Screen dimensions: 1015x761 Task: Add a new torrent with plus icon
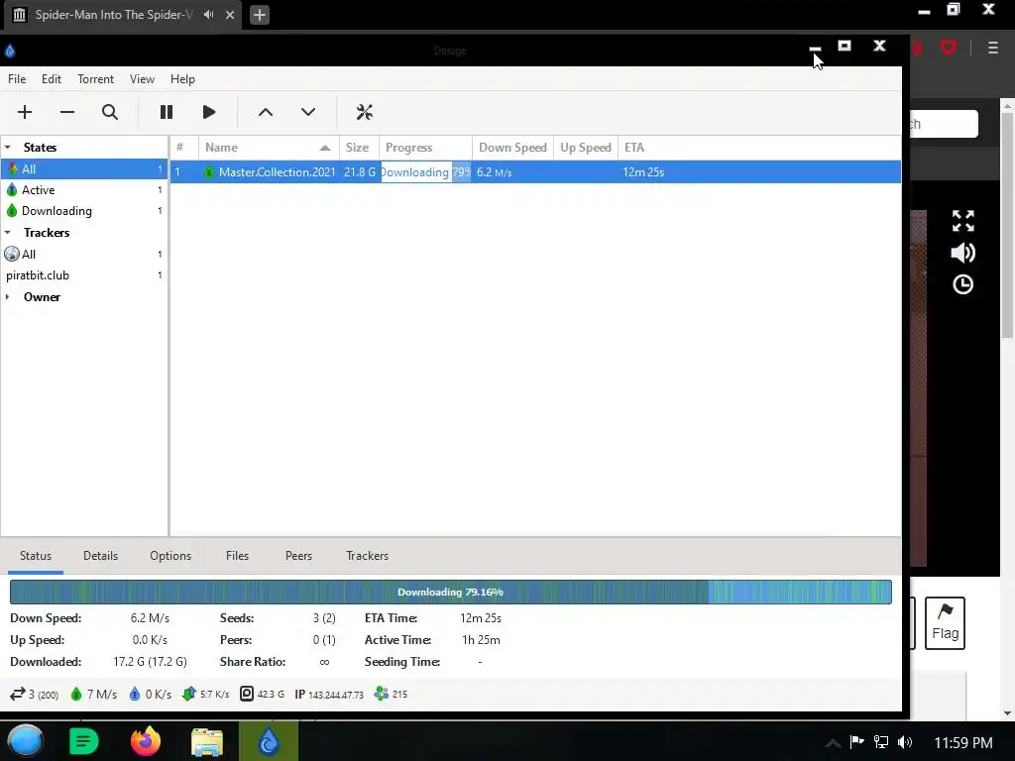[25, 112]
